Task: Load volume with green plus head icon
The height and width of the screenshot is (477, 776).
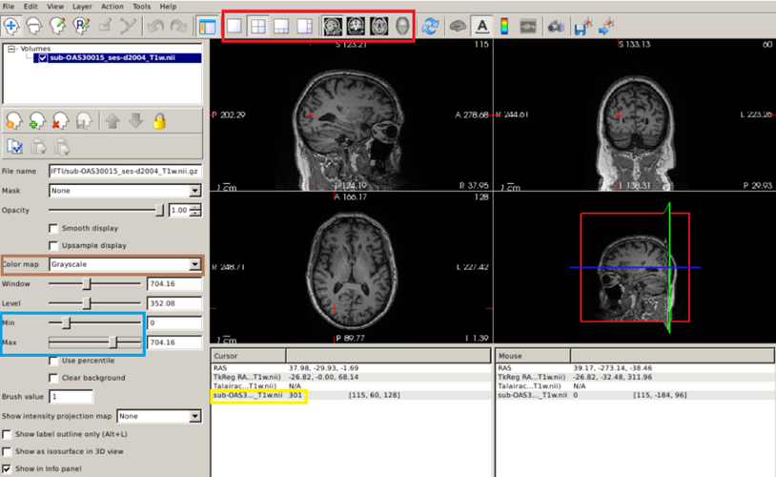Action: (37, 120)
